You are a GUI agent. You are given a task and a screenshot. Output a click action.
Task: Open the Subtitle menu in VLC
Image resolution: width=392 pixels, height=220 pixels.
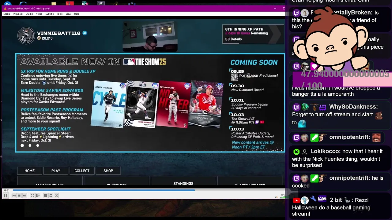[49, 14]
